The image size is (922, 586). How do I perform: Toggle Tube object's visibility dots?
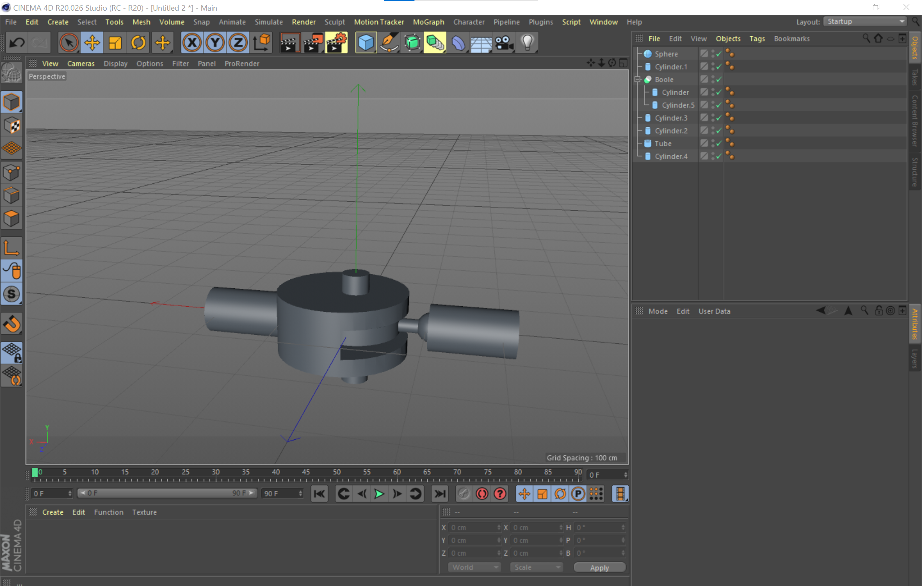(x=713, y=144)
